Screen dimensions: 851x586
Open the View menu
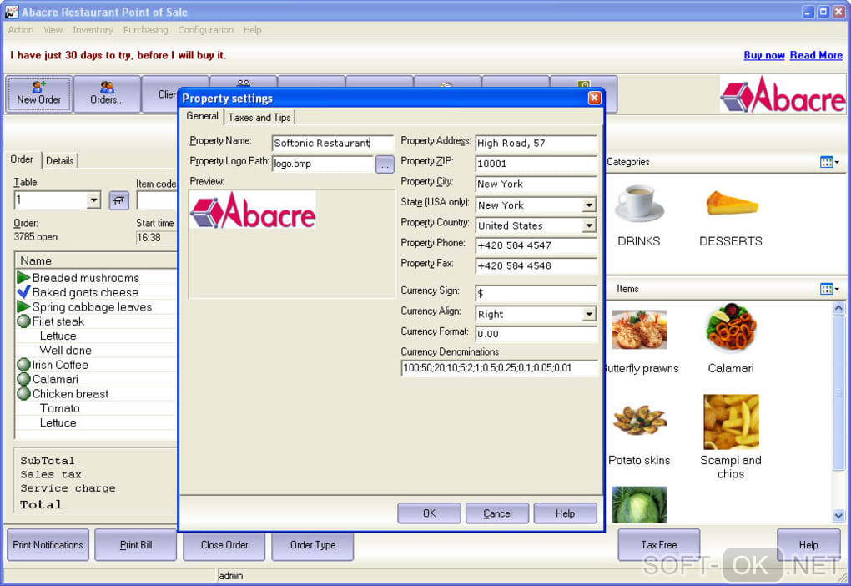[53, 30]
